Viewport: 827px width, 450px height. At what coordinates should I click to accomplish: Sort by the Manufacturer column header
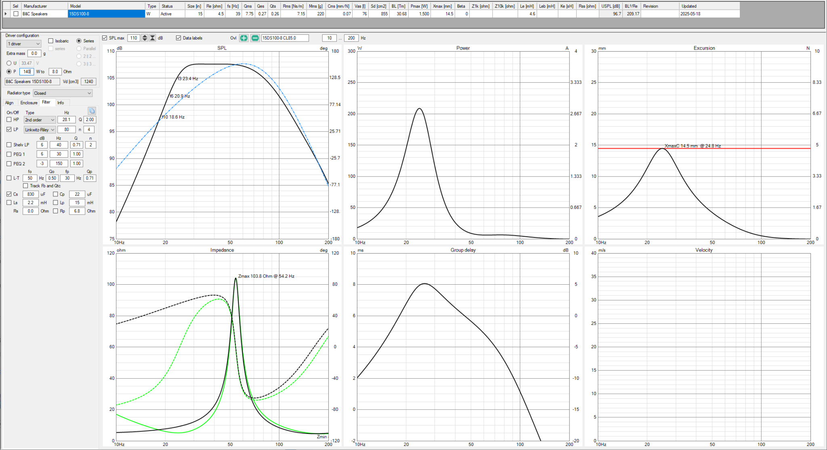(44, 6)
